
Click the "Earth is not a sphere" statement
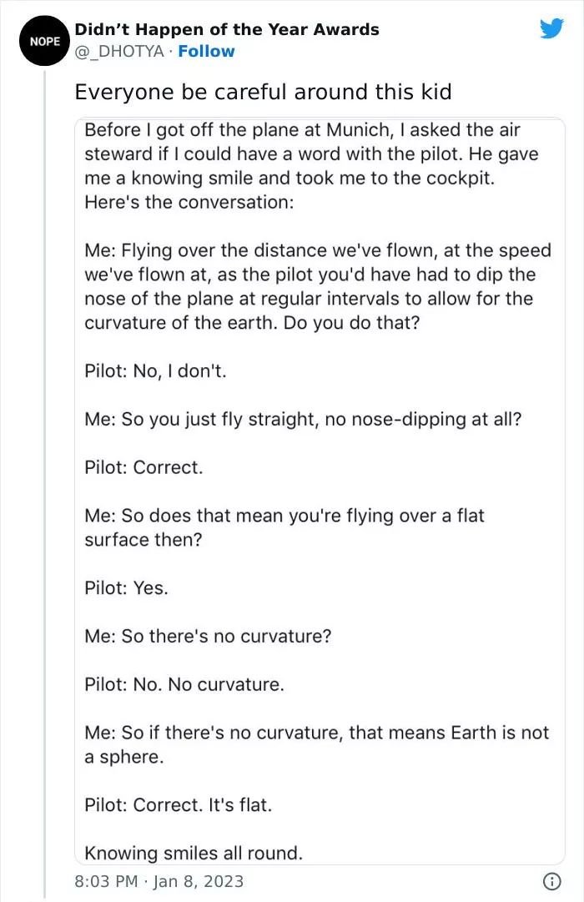pos(316,744)
